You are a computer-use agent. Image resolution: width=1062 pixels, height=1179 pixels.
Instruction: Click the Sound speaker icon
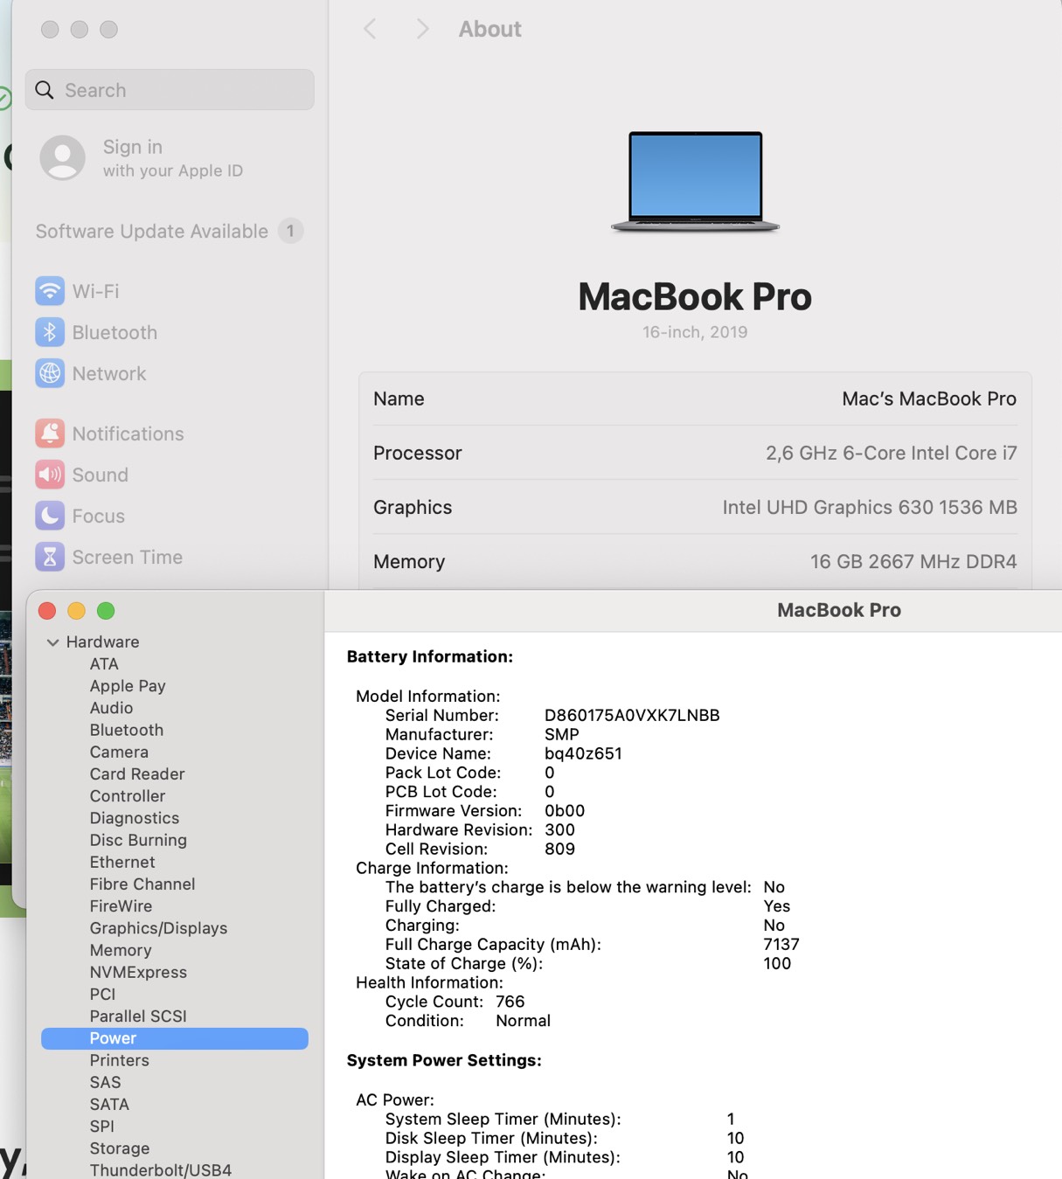(50, 475)
